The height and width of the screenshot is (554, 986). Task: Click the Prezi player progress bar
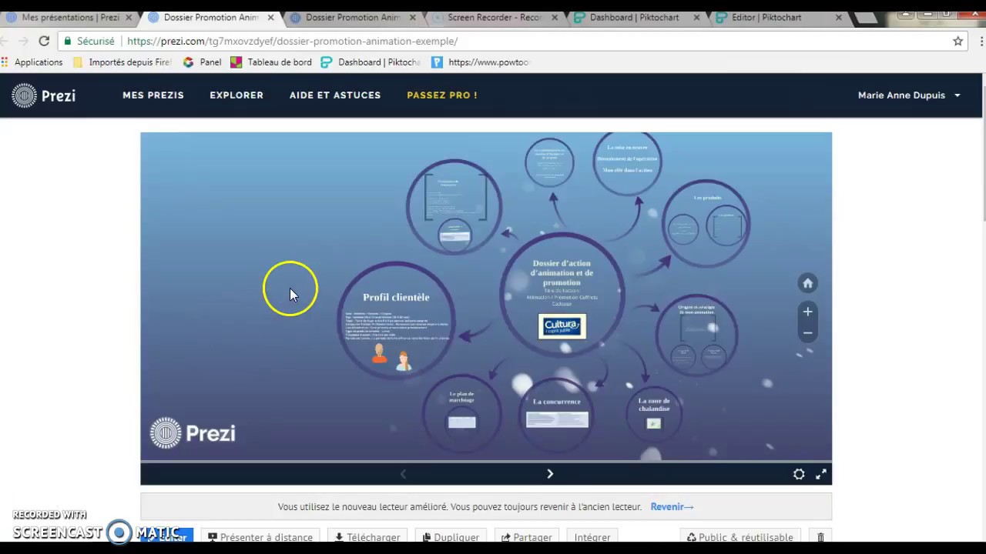(486, 462)
